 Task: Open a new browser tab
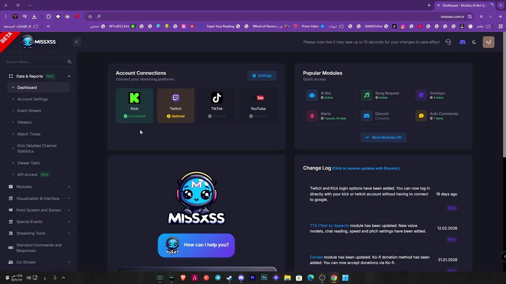coord(429,6)
